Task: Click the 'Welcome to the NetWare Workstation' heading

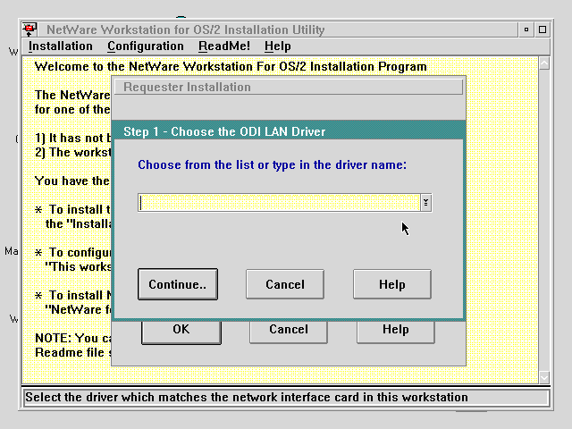Action: pos(231,67)
